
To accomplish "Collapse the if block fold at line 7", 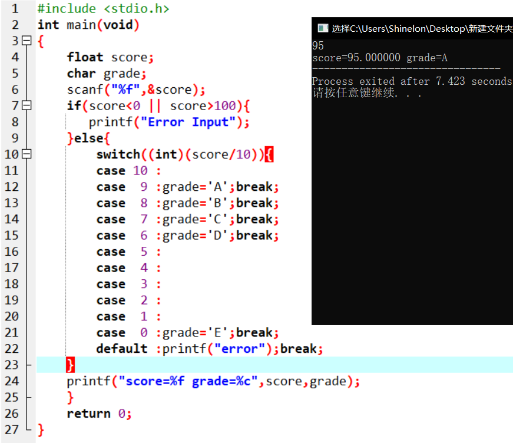I will (27, 105).
